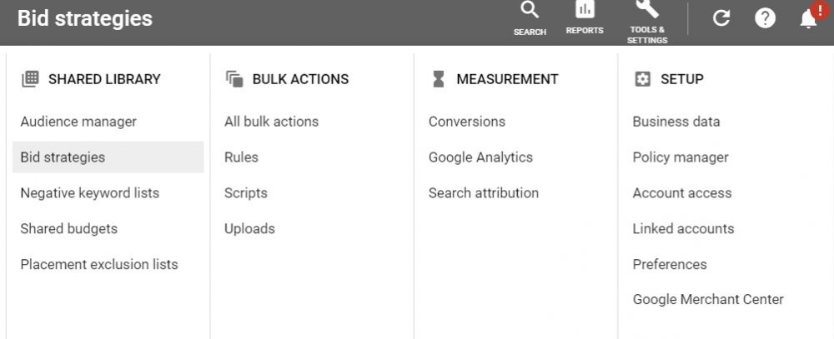Open Google Merchant Center
The height and width of the screenshot is (339, 834).
pos(708,300)
